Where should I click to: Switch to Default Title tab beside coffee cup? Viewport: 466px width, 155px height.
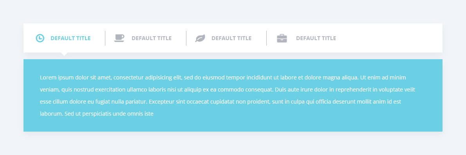tap(152, 38)
